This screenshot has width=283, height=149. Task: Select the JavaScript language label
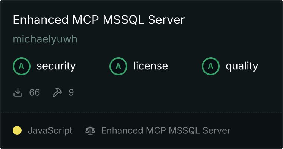click(50, 131)
